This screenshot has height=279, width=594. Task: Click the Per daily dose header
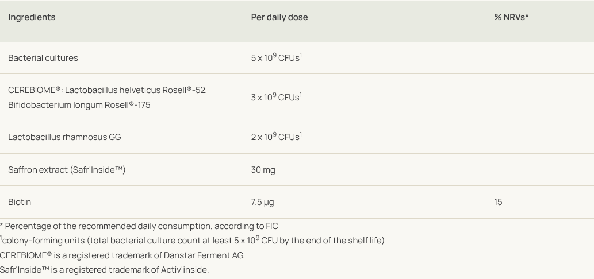[x=279, y=17]
